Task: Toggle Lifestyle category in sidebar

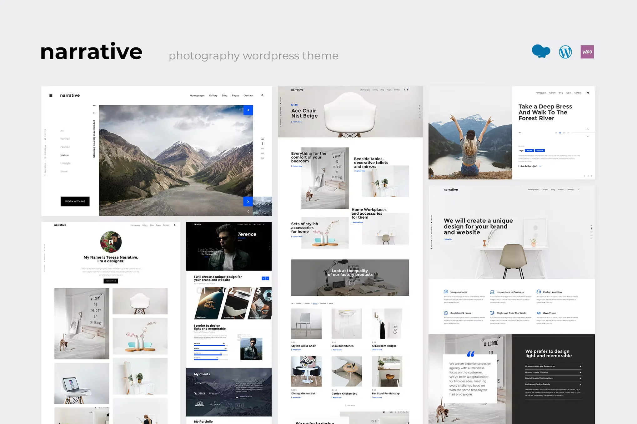Action: (65, 163)
